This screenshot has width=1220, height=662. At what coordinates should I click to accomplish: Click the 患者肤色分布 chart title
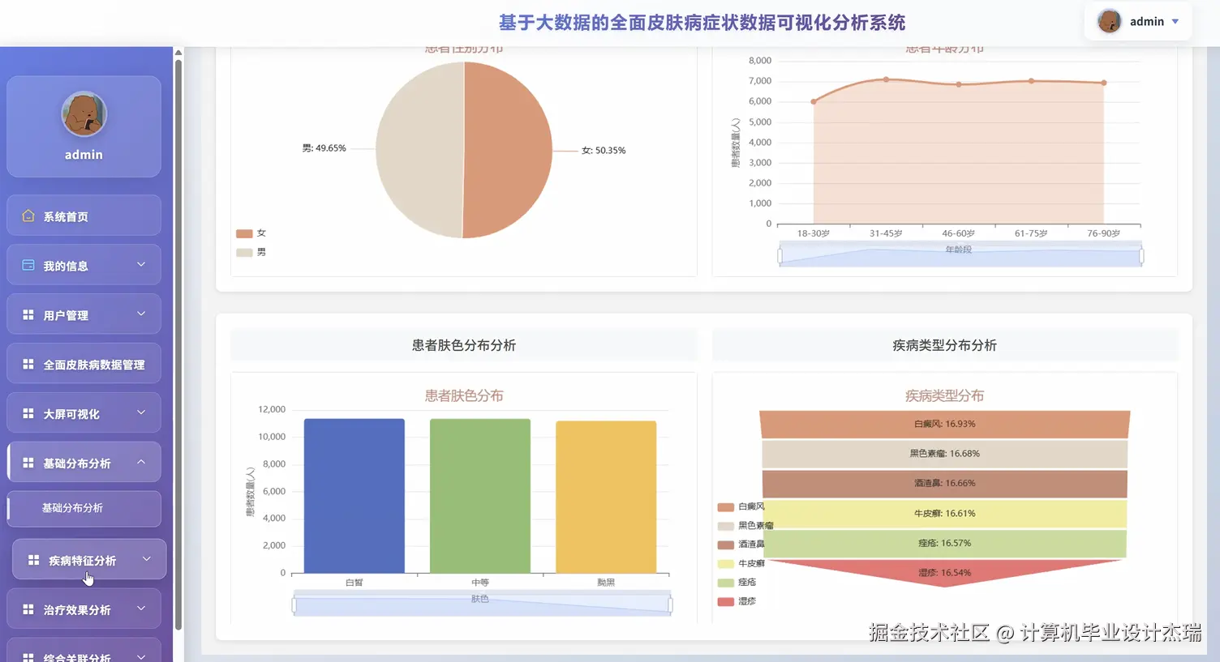[x=464, y=395]
